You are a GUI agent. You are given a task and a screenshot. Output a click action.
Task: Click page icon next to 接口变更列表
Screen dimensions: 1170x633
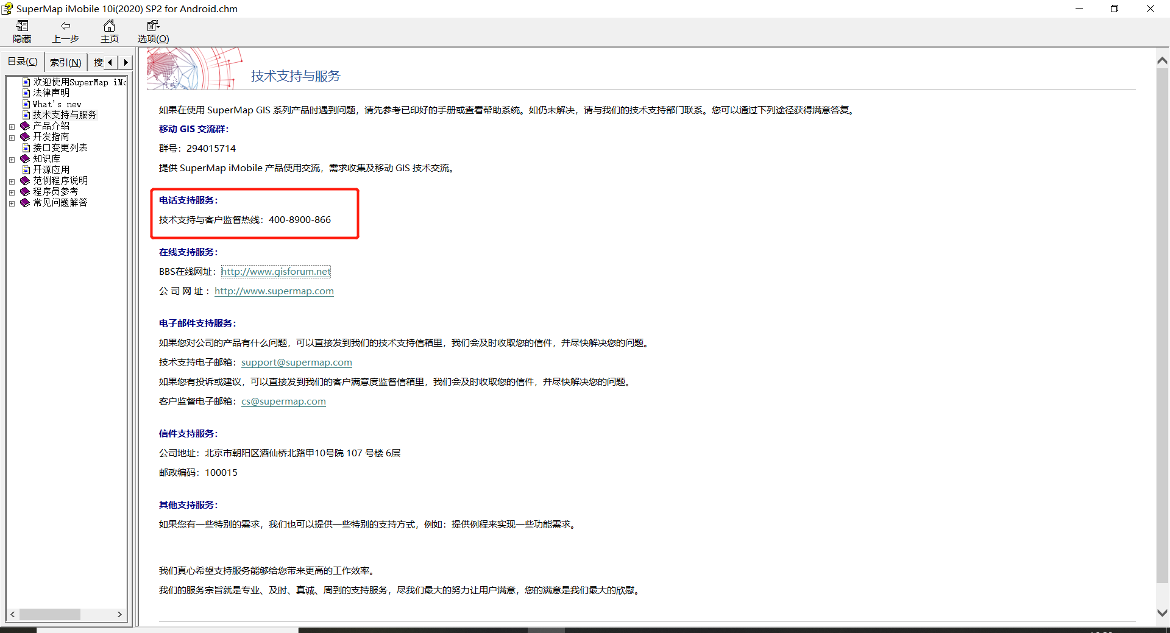pos(26,147)
